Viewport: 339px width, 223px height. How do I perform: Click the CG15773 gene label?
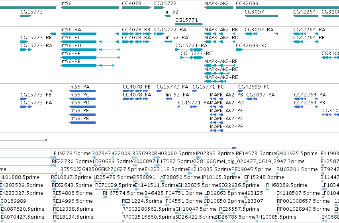pyautogui.click(x=31, y=12)
